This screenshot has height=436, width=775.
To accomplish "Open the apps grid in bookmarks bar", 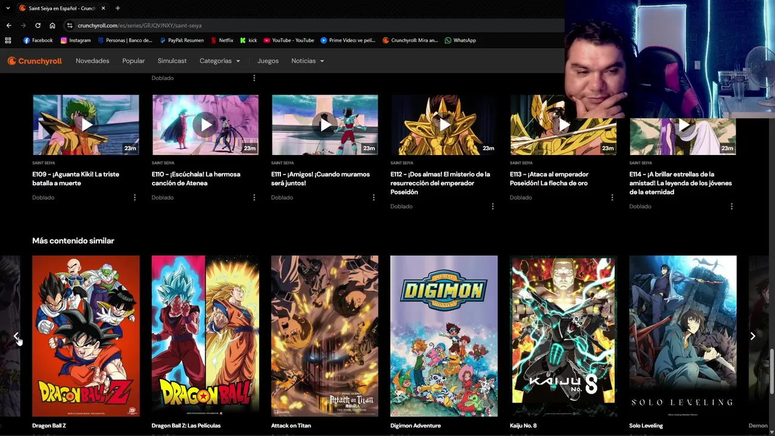I will [x=8, y=41].
